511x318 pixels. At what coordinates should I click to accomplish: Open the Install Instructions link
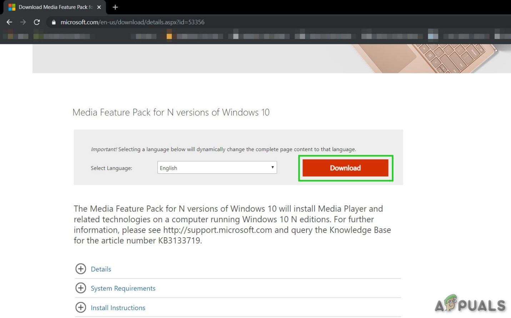pyautogui.click(x=118, y=308)
